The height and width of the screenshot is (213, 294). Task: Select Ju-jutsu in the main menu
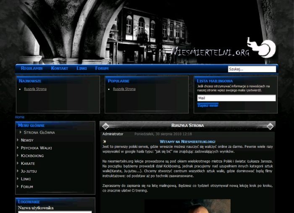tap(29, 171)
